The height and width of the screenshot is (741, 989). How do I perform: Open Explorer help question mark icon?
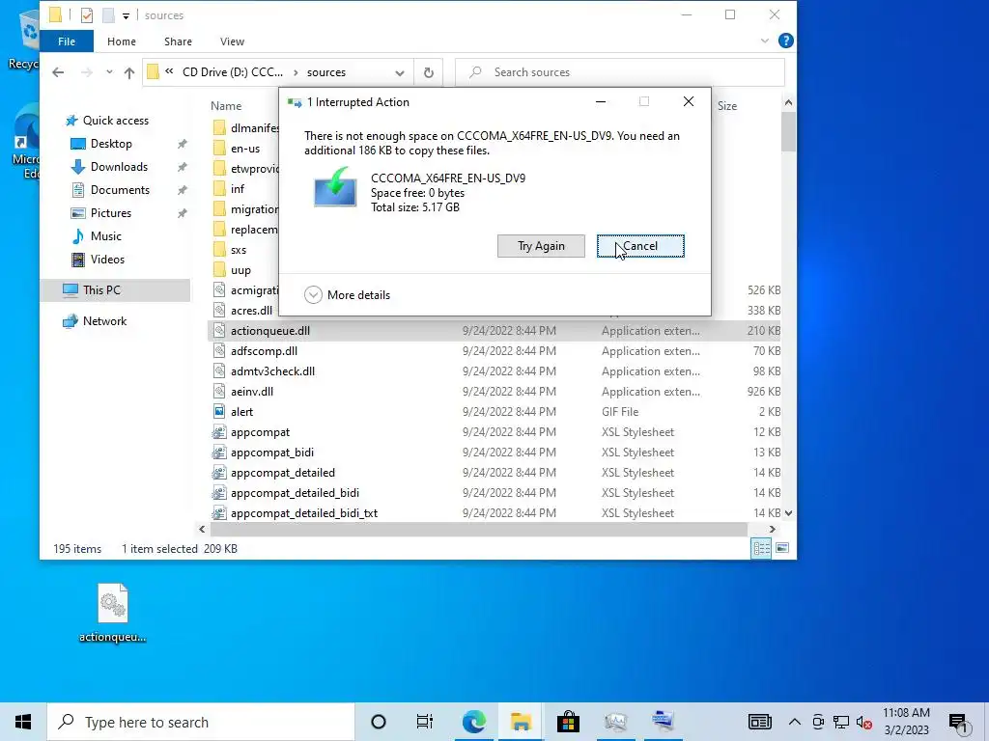click(786, 41)
